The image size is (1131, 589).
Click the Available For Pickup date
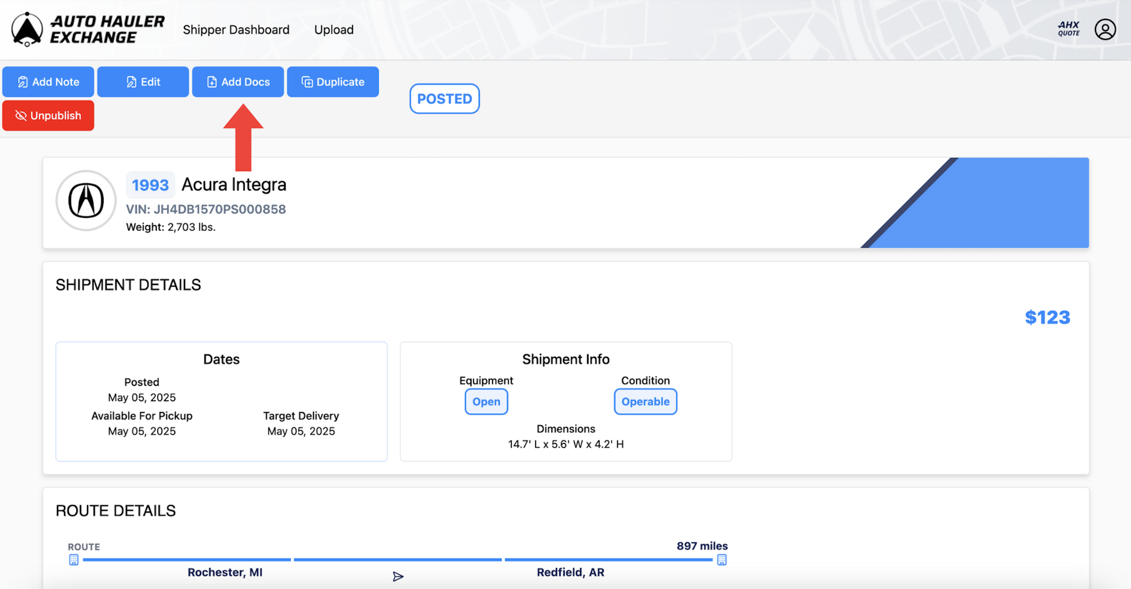(x=142, y=431)
